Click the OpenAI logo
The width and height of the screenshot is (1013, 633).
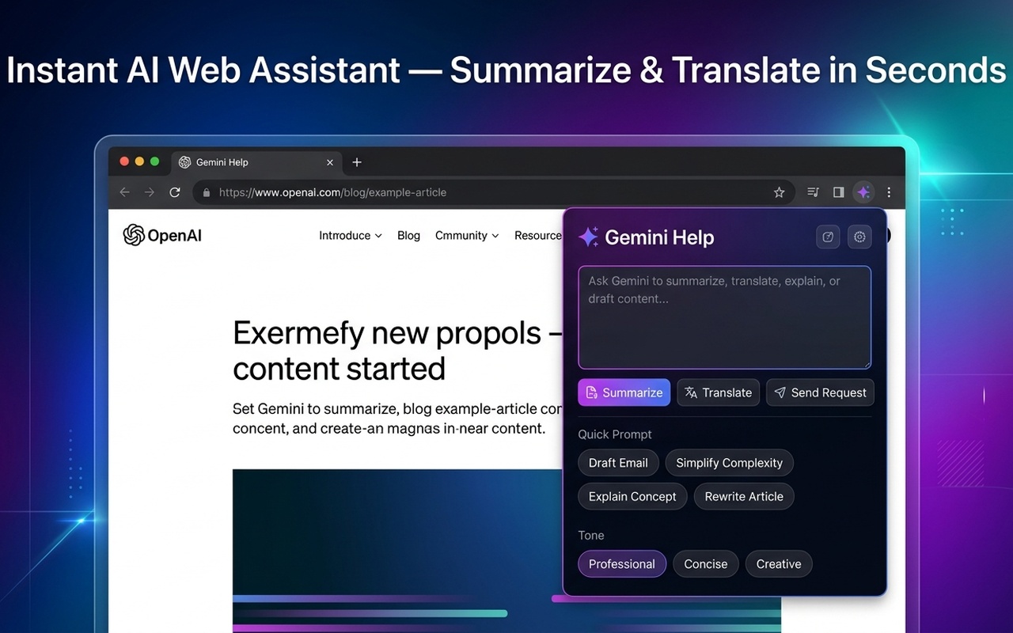click(162, 235)
